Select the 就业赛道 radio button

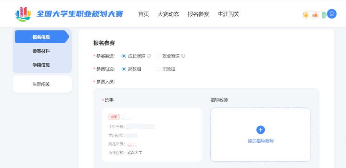pos(158,56)
